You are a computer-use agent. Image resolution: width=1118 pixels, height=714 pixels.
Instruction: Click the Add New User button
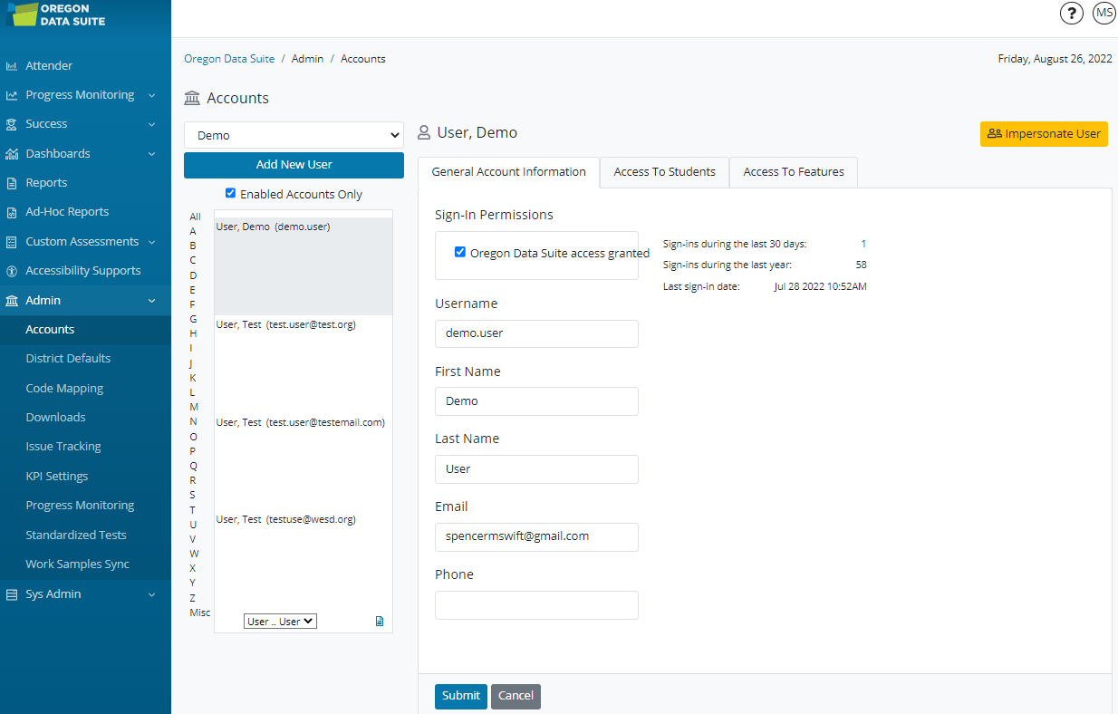pos(294,165)
